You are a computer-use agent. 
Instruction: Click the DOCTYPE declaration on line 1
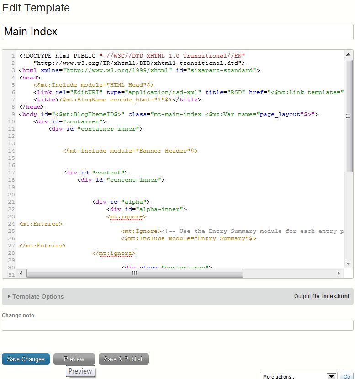(132, 56)
